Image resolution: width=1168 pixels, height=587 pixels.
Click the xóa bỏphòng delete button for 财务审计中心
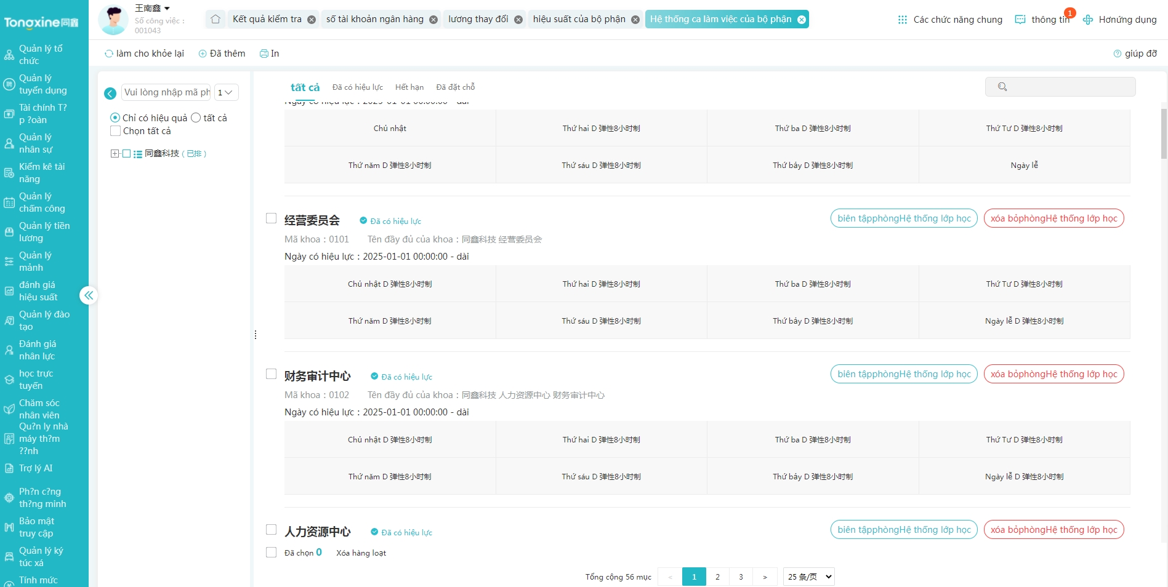pos(1053,373)
